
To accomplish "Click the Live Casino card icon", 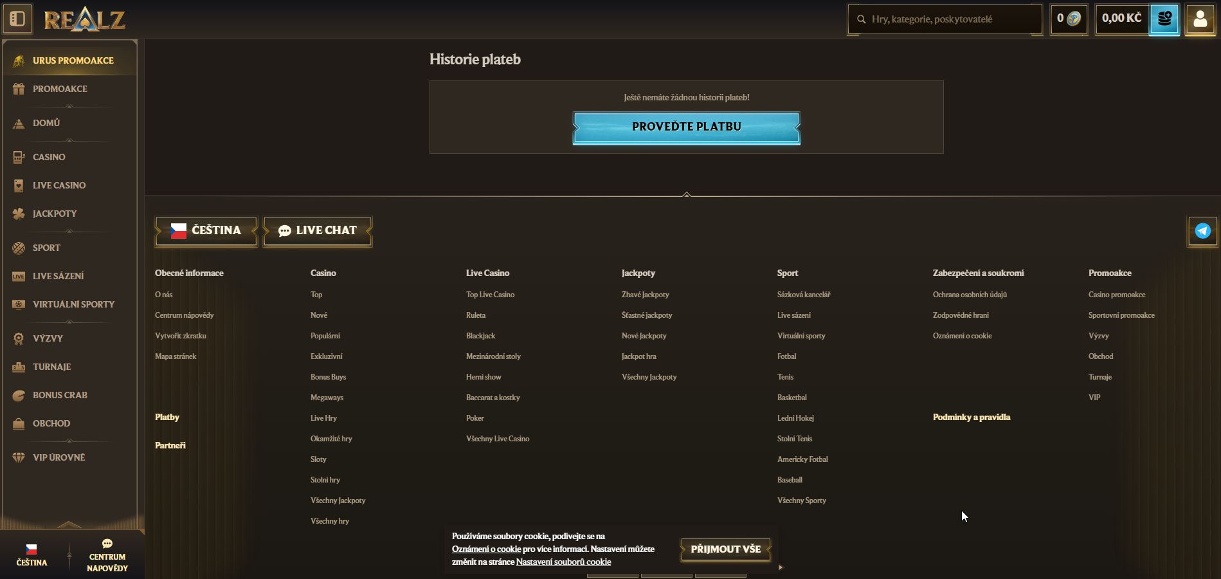I will (x=19, y=186).
